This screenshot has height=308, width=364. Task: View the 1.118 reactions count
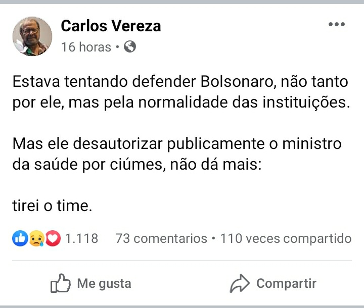point(82,238)
